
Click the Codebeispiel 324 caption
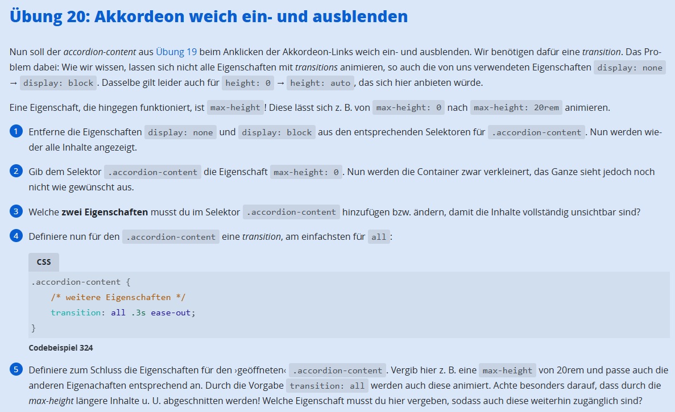pos(61,347)
